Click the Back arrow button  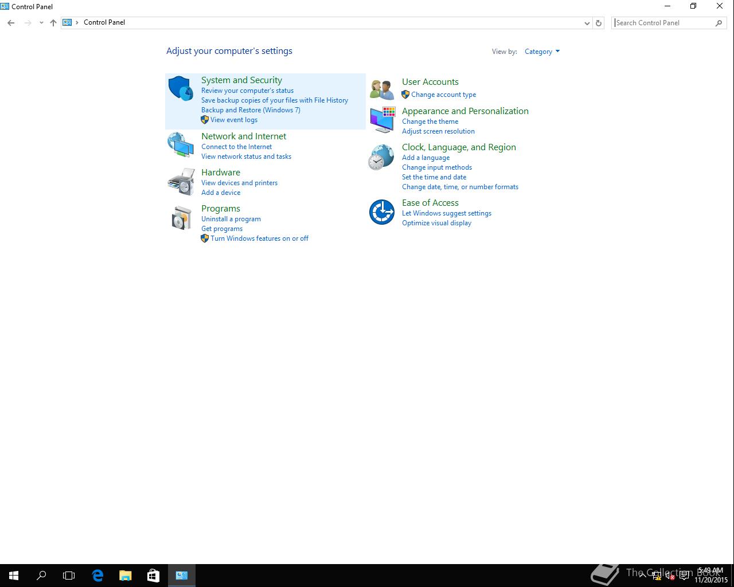coord(11,23)
